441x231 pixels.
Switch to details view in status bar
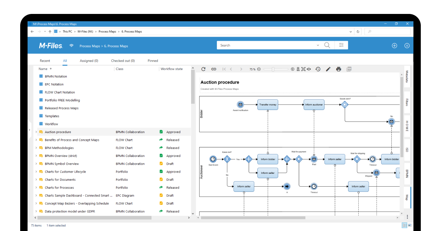click(404, 225)
